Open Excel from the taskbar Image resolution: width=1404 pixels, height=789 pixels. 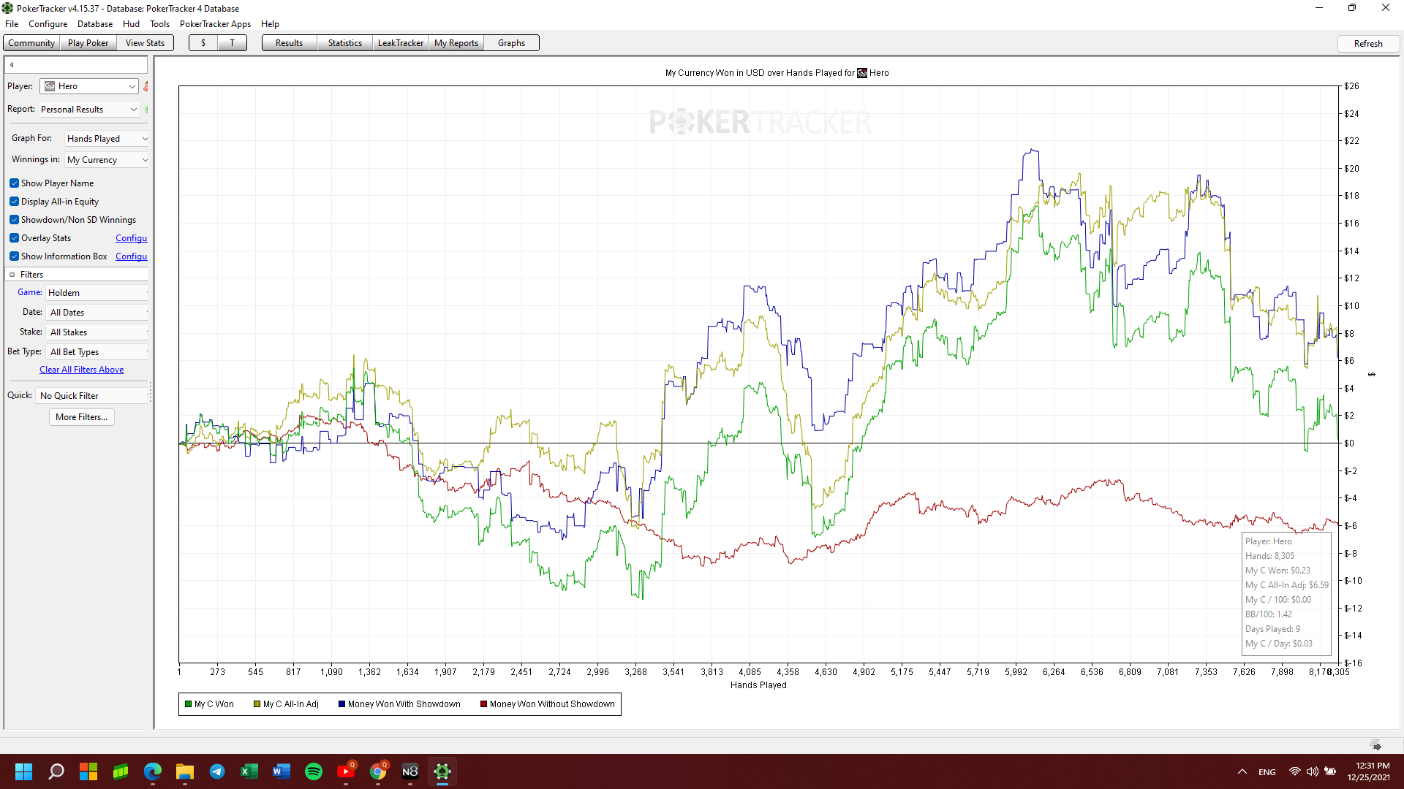249,771
